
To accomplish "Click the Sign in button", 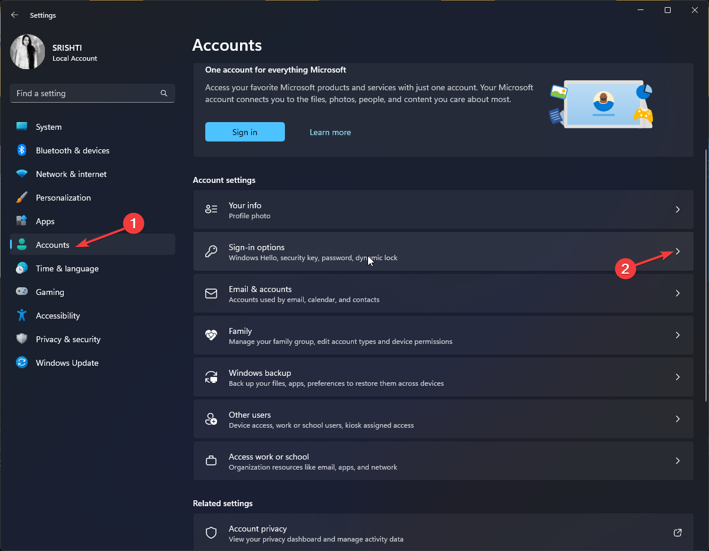I will tap(245, 132).
